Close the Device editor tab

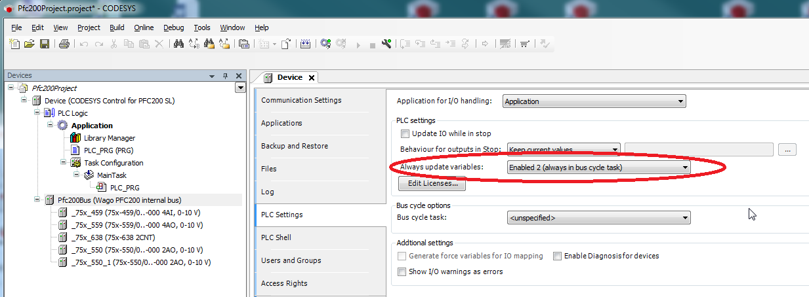click(312, 78)
